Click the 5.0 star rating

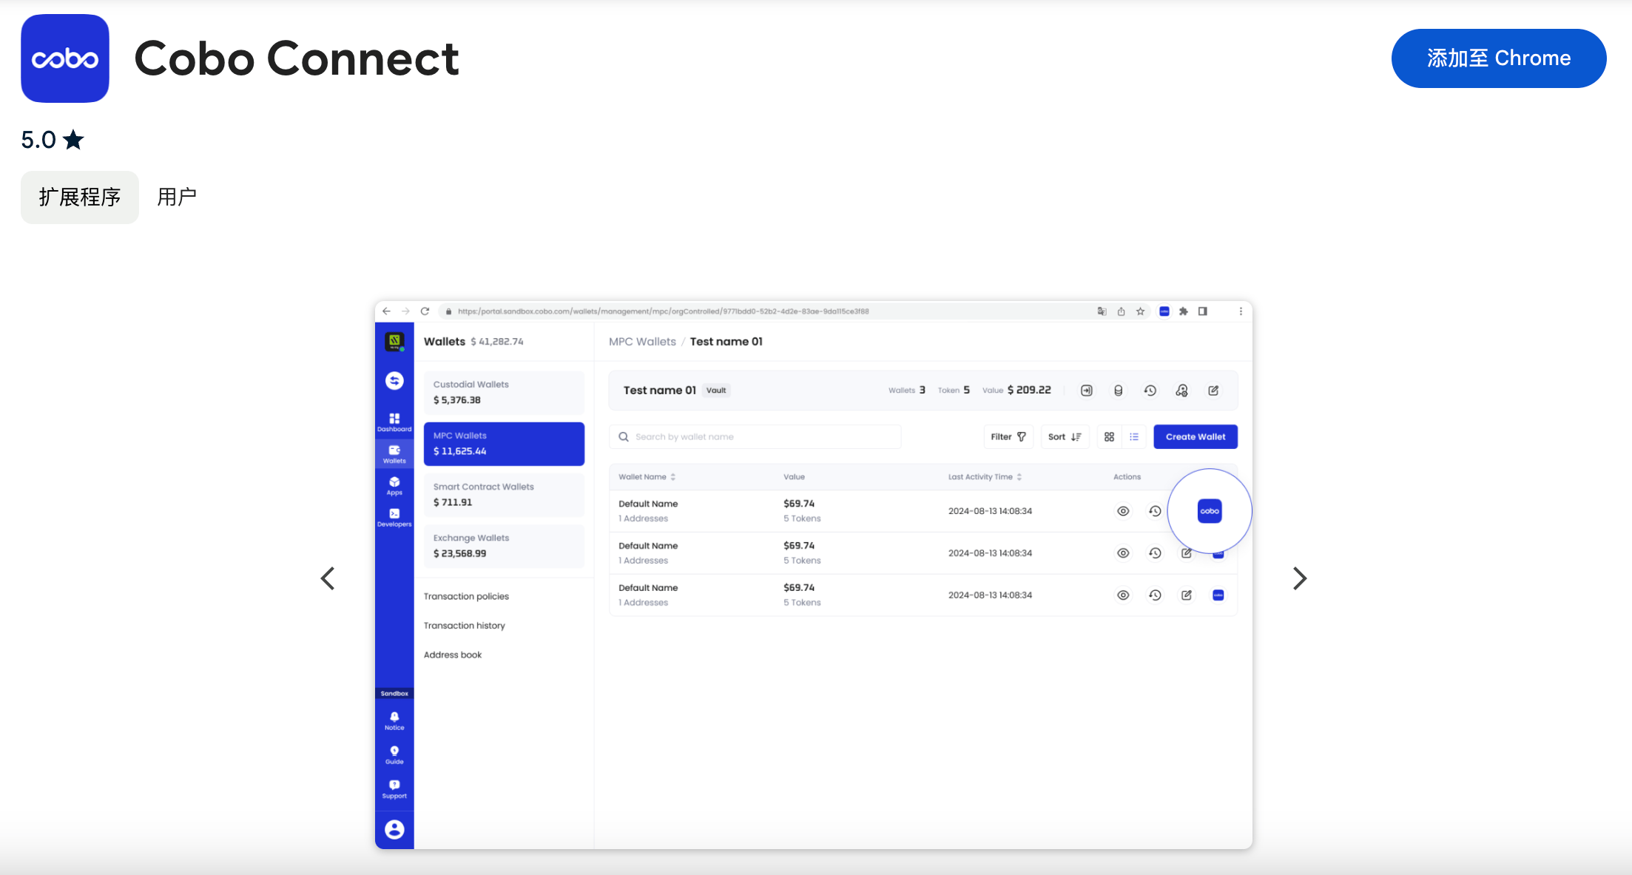[x=53, y=140]
